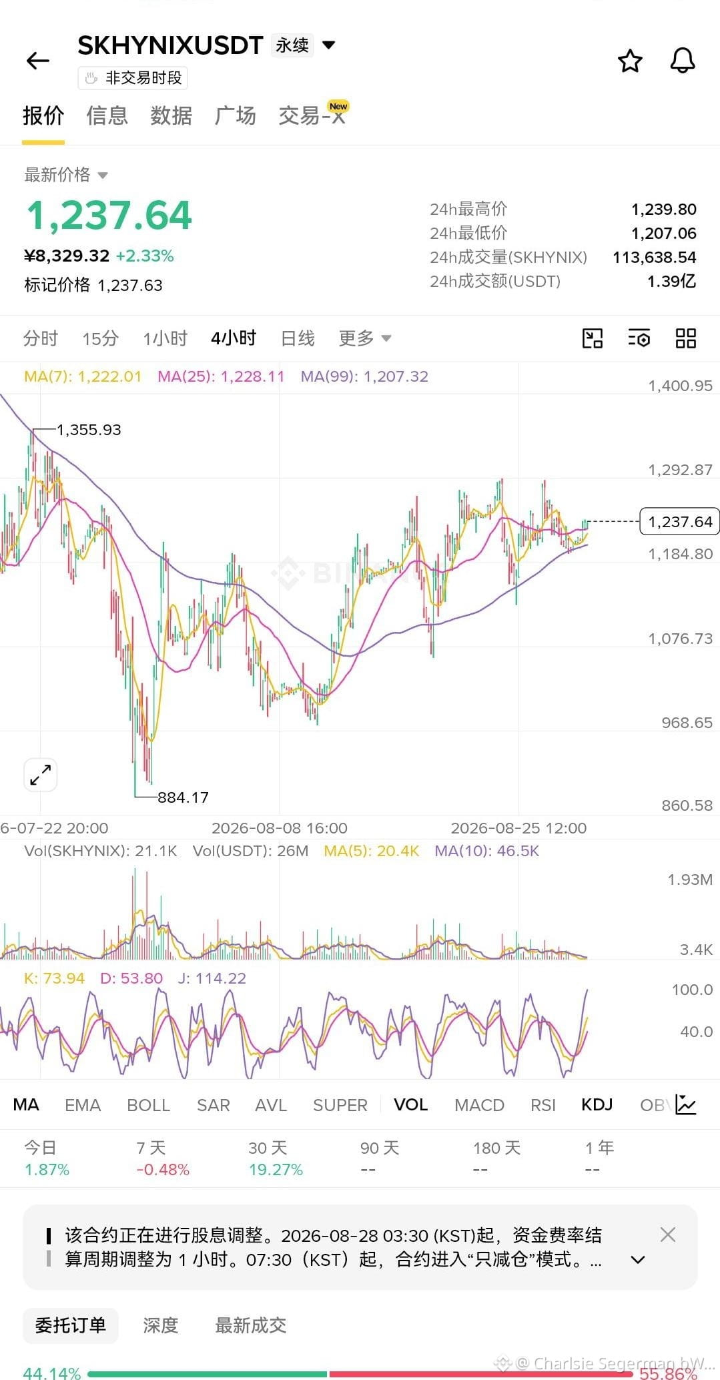Switch to the 广场 tab
720x1380 pixels.
click(x=235, y=115)
